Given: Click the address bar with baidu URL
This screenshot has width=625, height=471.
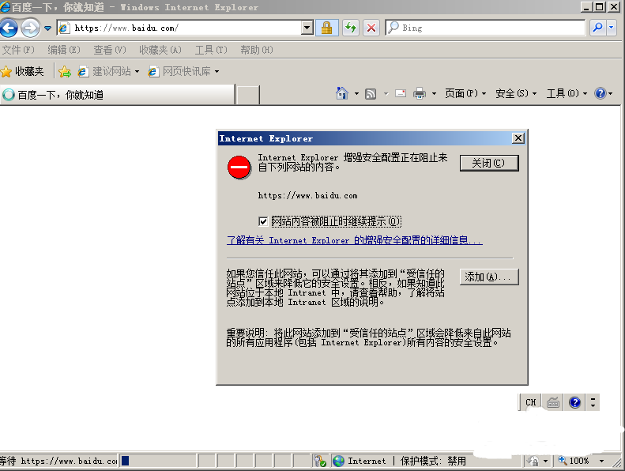Looking at the screenshot, I should (179, 28).
